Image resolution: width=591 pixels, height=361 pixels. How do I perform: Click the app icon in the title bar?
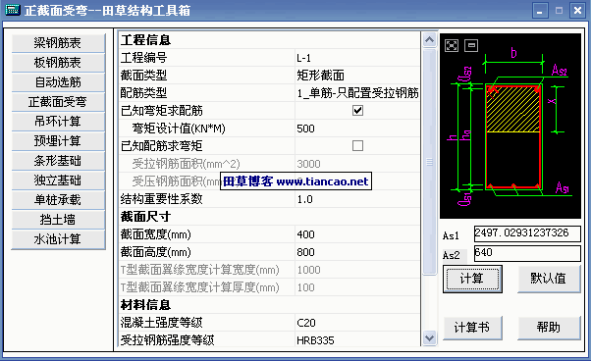point(13,10)
